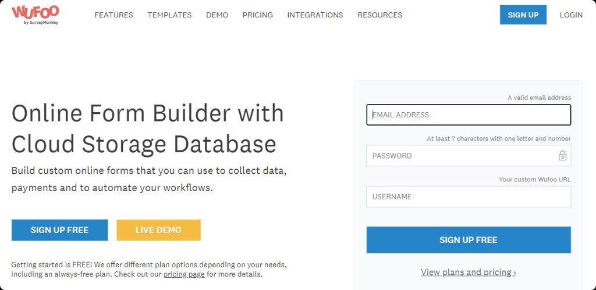Toggle password visibility lock icon
Viewport: 596px width, 290px height.
[562, 155]
